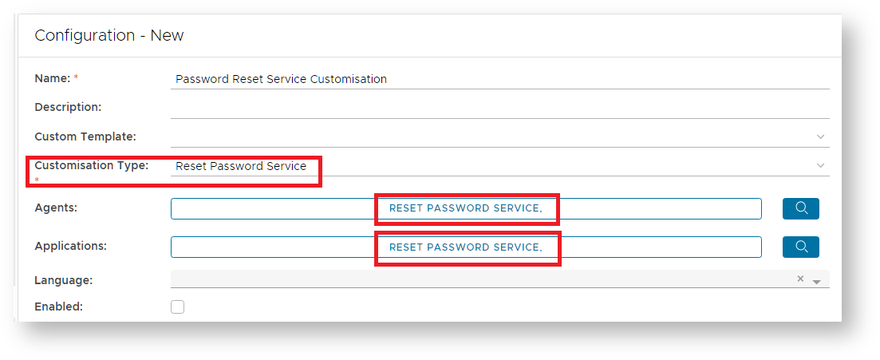
Task: Open the Applications lookup search icon
Action: pos(801,247)
